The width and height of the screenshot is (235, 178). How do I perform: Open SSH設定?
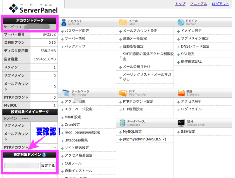coord(188,132)
